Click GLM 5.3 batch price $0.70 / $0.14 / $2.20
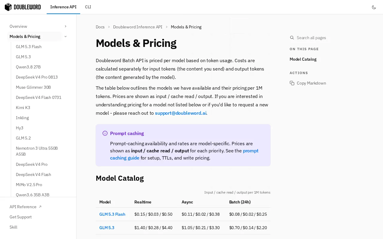The width and height of the screenshot is (383, 239). 248,228
